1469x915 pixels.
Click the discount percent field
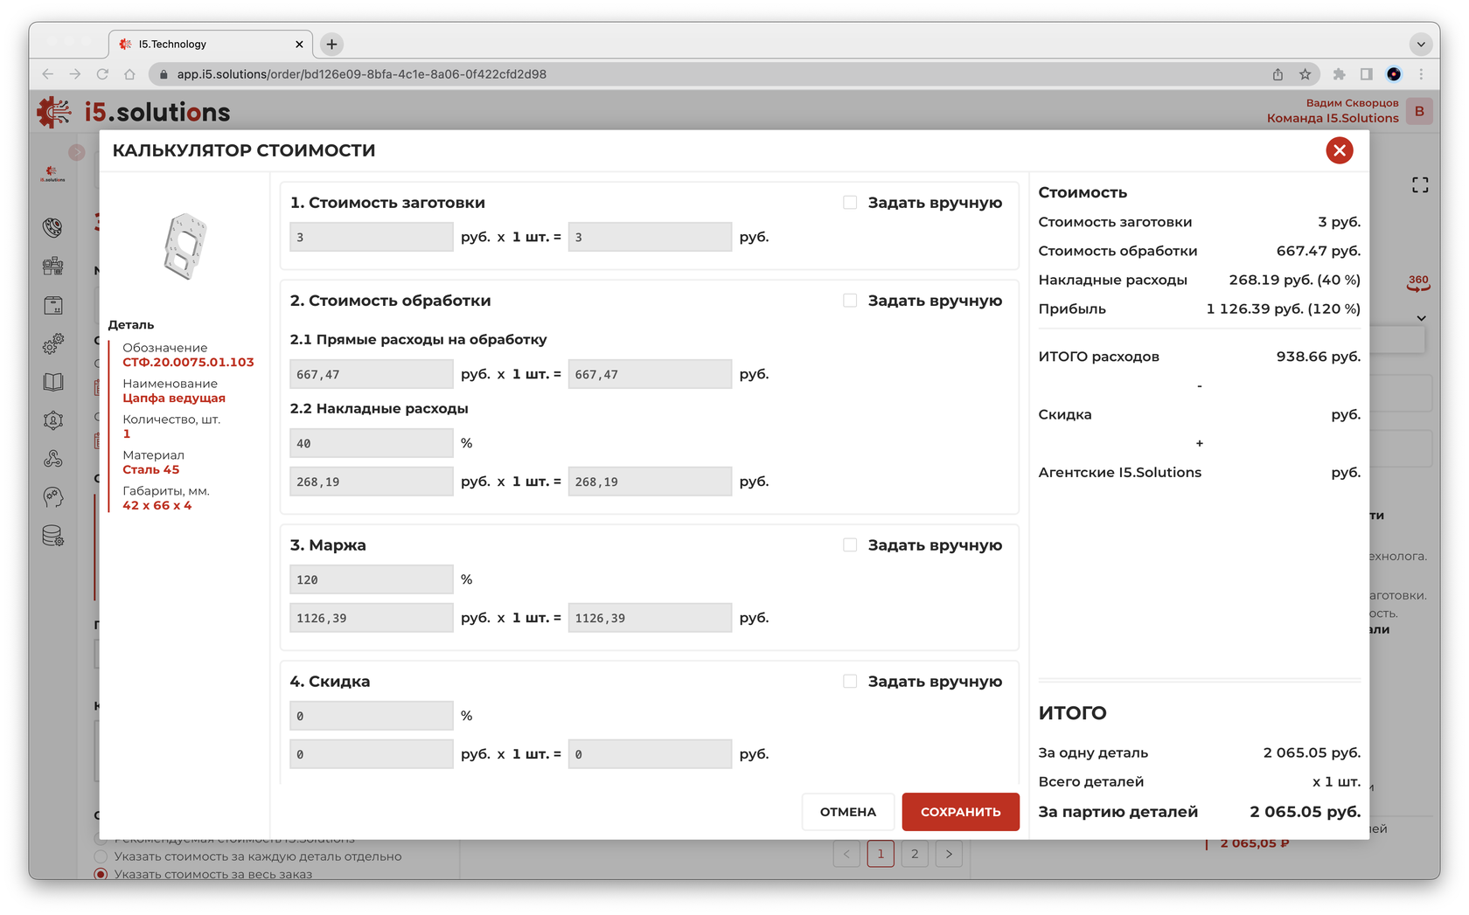(372, 716)
